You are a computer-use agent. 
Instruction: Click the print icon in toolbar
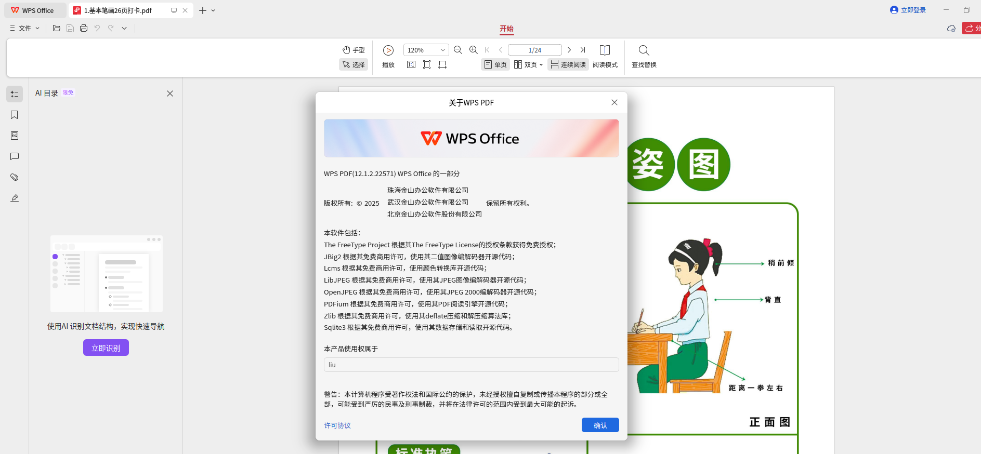(x=84, y=28)
